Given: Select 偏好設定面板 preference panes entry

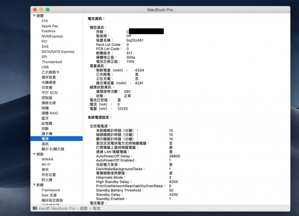Looking at the screenshot, I should click(x=52, y=200).
